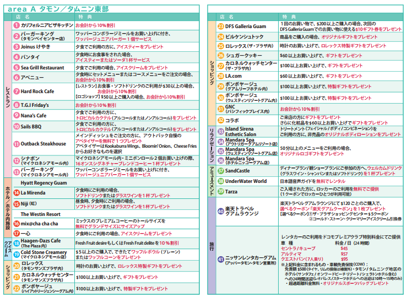This screenshot has width=407, height=297.
Task: Click お会計から10%割引 offer for T.G.I Friday's
Action: click(x=96, y=105)
